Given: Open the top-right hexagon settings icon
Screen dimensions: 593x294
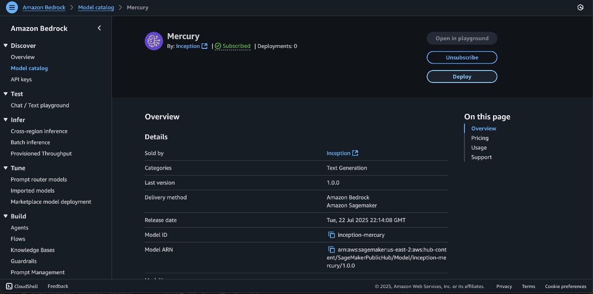Looking at the screenshot, I should [x=581, y=7].
